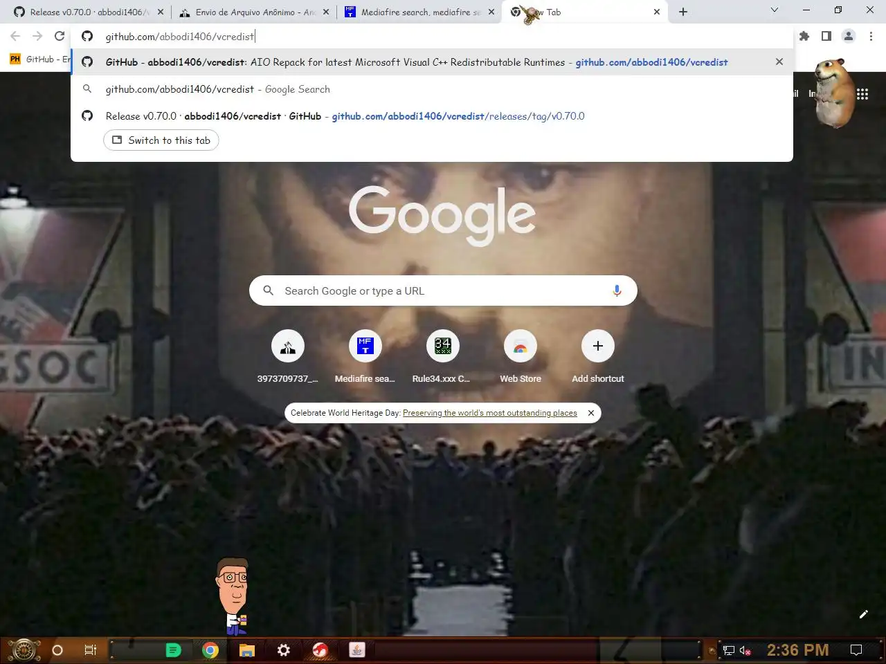Open the network icon in system tray

(728, 650)
